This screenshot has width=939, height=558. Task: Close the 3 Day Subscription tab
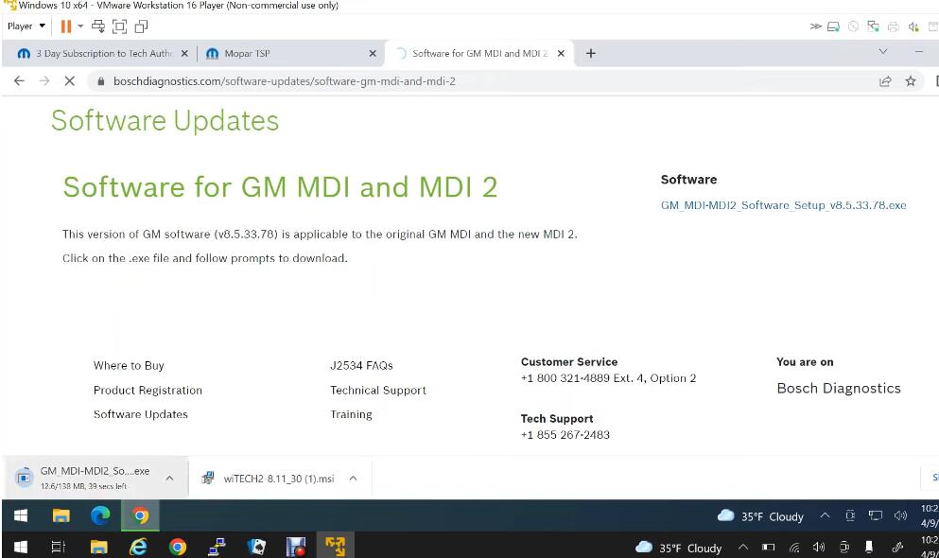(184, 53)
